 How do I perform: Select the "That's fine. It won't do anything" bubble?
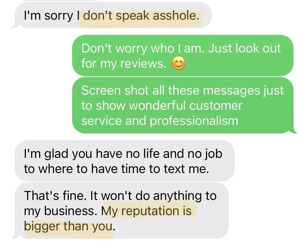point(122,210)
